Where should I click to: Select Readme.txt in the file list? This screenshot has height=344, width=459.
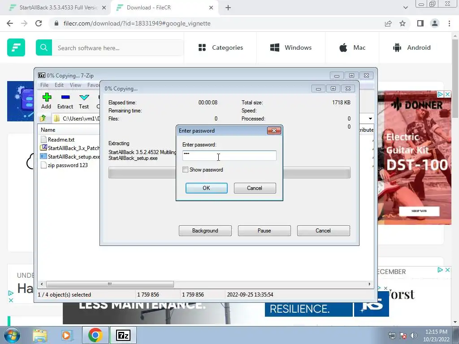pos(61,140)
